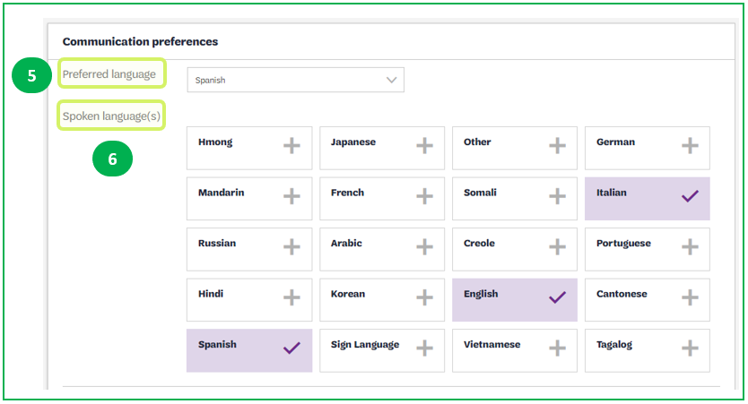748x404 pixels.
Task: Add Hmong as a spoken language
Action: click(249, 148)
